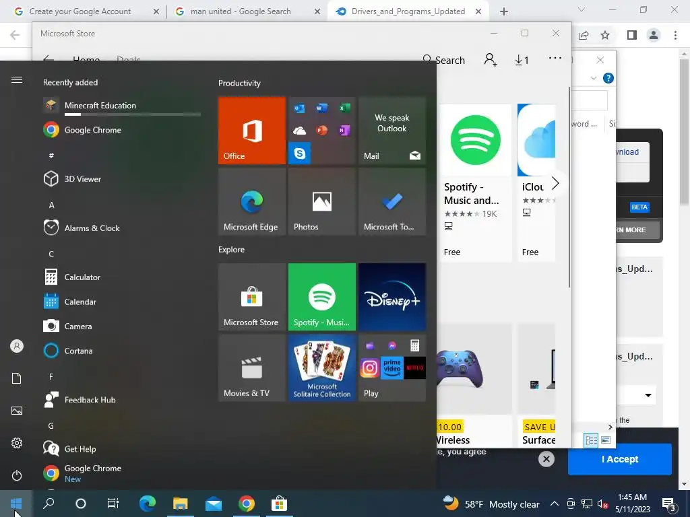Jump to the letter C section header
The height and width of the screenshot is (517, 690).
pos(51,254)
